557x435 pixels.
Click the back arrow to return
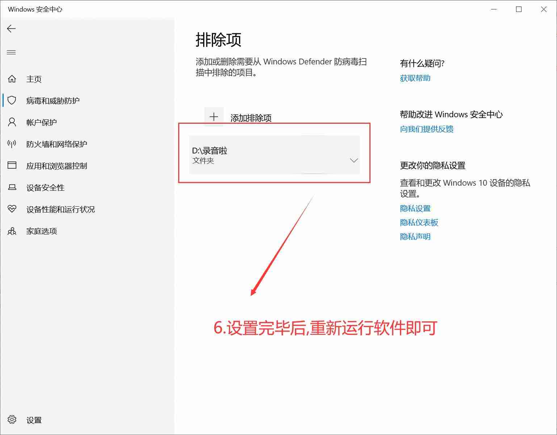point(11,29)
